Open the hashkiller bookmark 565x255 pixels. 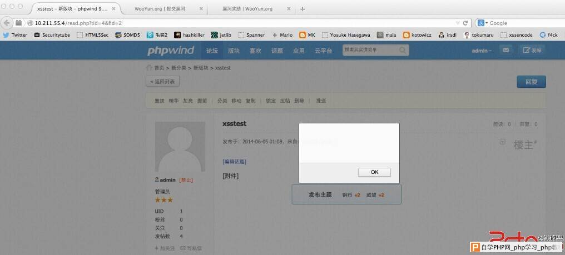click(x=190, y=35)
